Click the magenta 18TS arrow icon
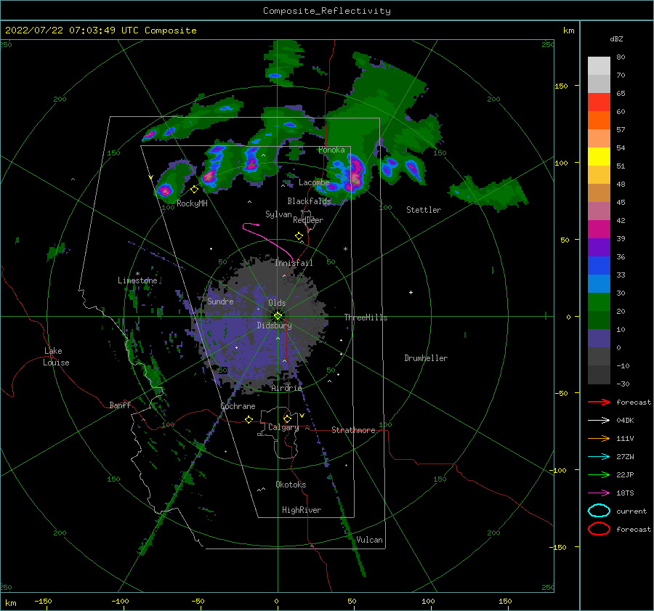This screenshot has height=611, width=654. [599, 493]
